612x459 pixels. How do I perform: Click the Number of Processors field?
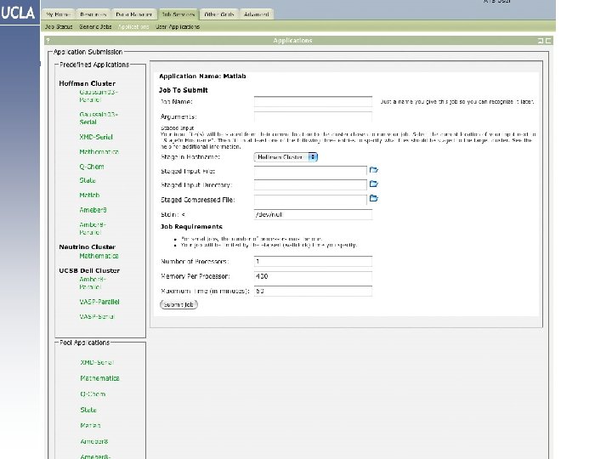click(313, 261)
